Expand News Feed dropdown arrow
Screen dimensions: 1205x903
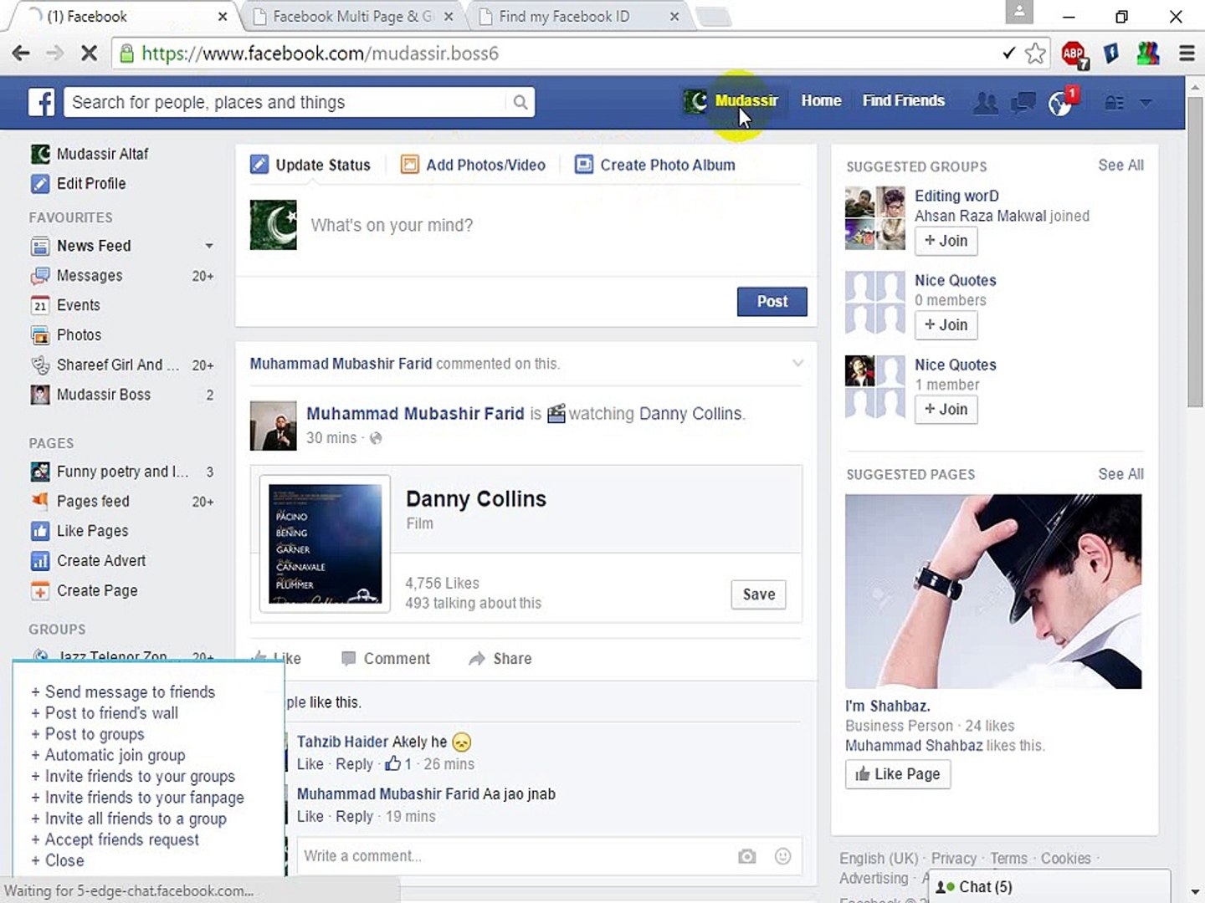(x=209, y=246)
